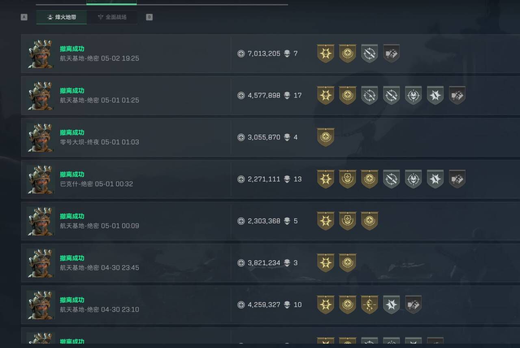Click the skull kill icon beside 17
520x348 pixels.
[287, 95]
